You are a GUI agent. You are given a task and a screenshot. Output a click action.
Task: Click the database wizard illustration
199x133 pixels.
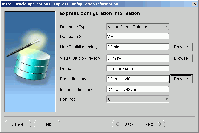pyautogui.click(x=30, y=62)
